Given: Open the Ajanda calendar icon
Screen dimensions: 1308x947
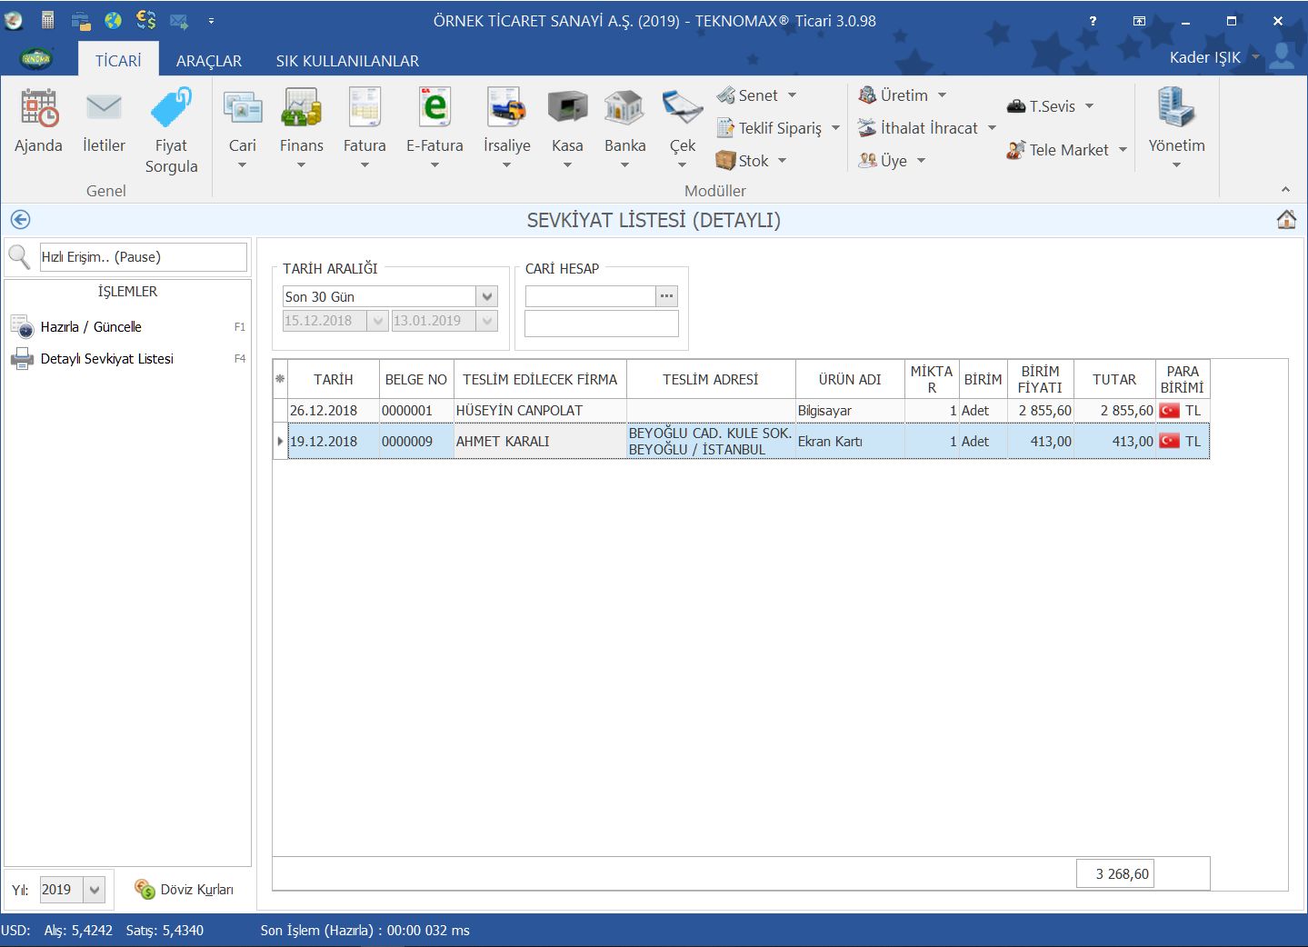Looking at the screenshot, I should (39, 109).
